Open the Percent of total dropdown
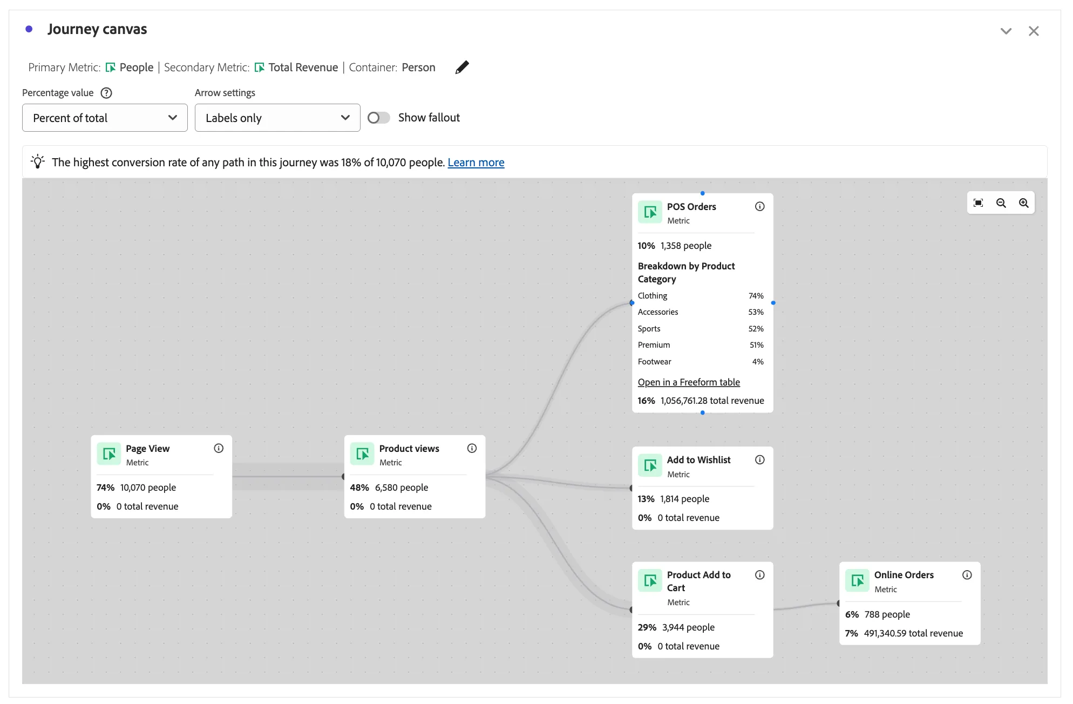Image resolution: width=1073 pixels, height=704 pixels. (105, 118)
